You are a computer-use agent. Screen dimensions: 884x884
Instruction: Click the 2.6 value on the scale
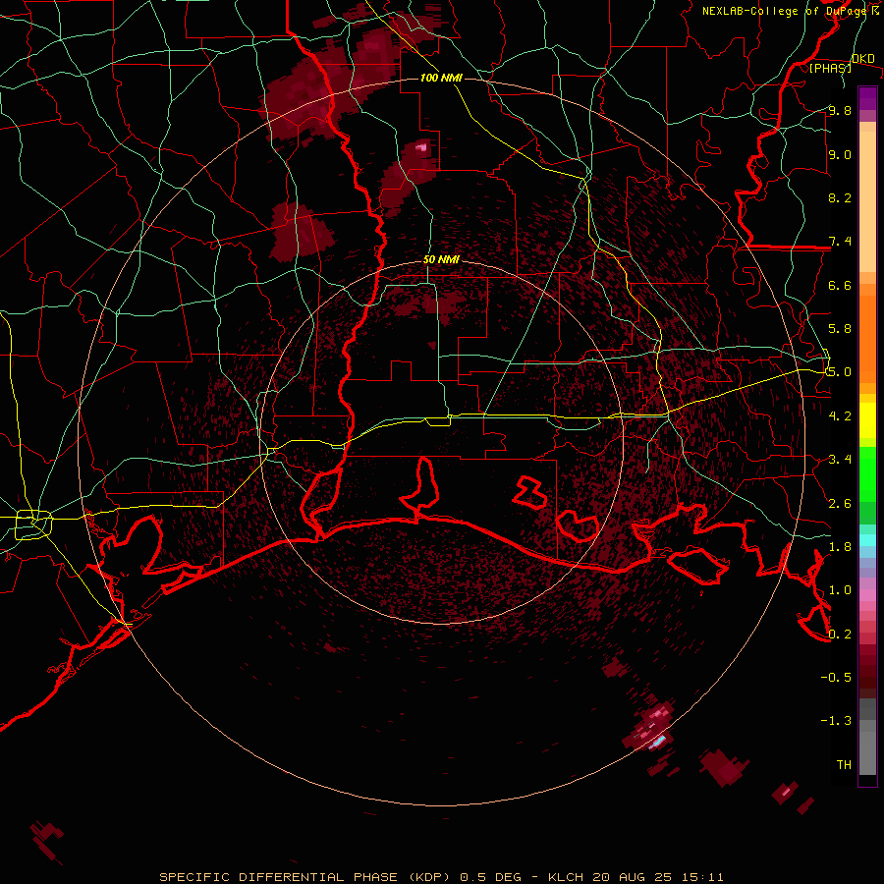[x=840, y=504]
